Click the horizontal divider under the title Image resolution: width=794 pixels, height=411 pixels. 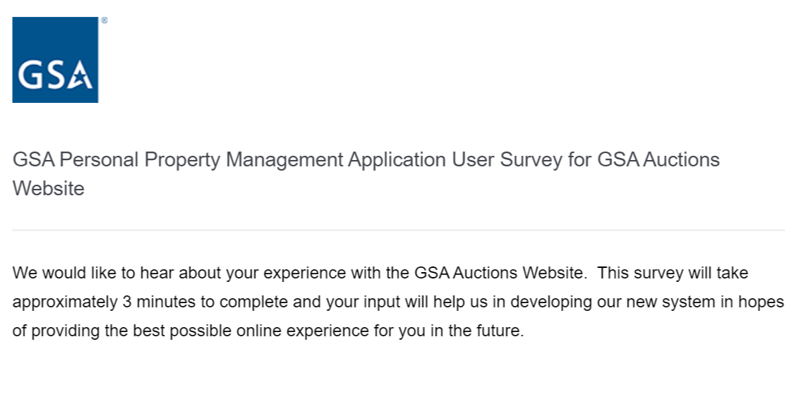[x=398, y=230]
